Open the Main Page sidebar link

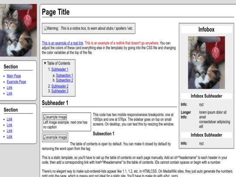pyautogui.click(x=14, y=76)
